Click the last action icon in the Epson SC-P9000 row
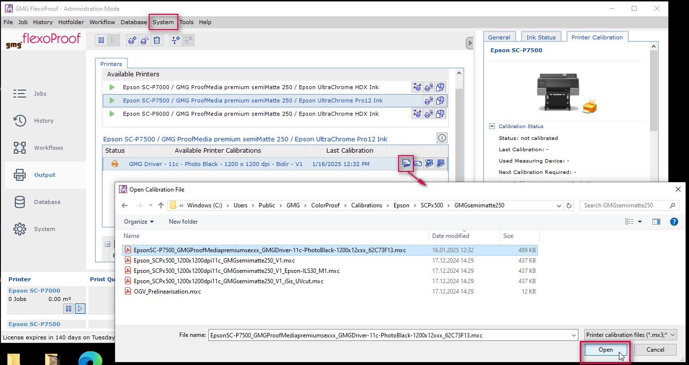The height and width of the screenshot is (365, 689). tap(441, 114)
